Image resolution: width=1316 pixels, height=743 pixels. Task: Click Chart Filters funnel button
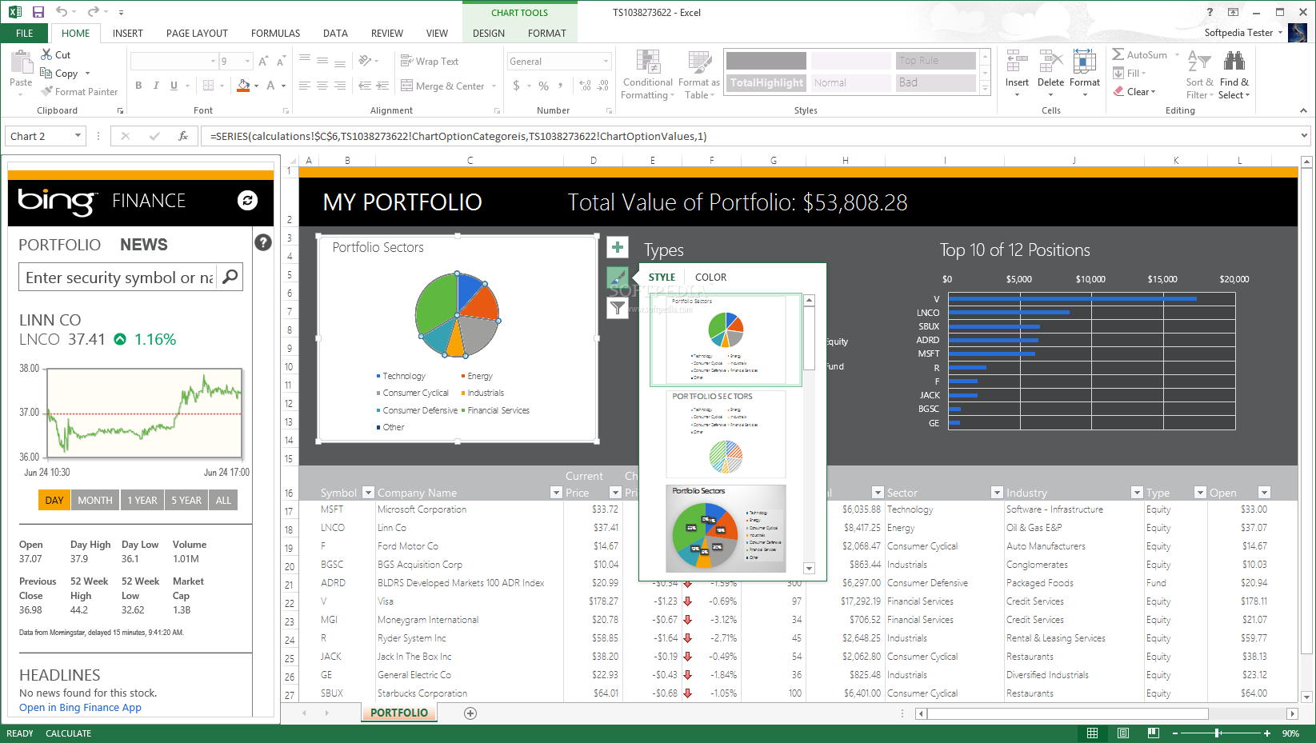[x=618, y=308]
